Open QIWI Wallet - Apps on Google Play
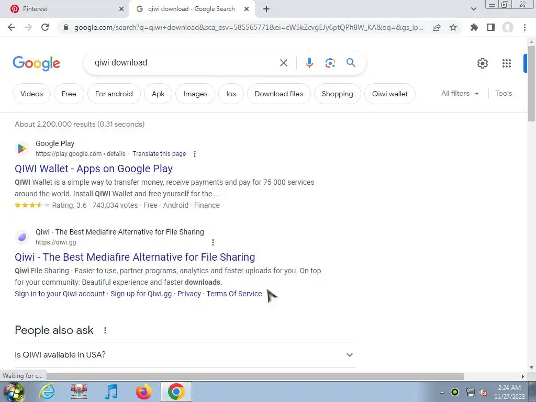Image resolution: width=536 pixels, height=402 pixels. [94, 169]
